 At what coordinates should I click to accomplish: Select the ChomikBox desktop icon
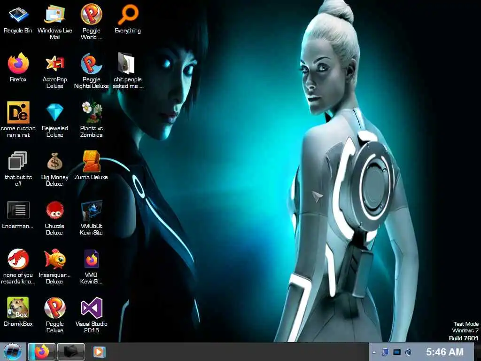point(18,312)
